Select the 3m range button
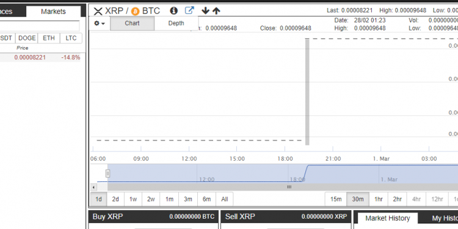Screen dimensions: 458x229 coord(188,199)
